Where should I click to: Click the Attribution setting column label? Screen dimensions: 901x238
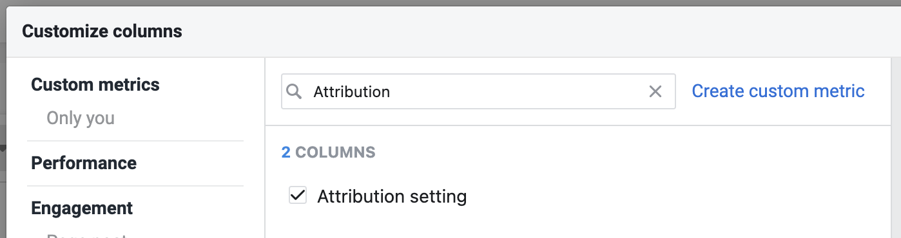(x=392, y=196)
